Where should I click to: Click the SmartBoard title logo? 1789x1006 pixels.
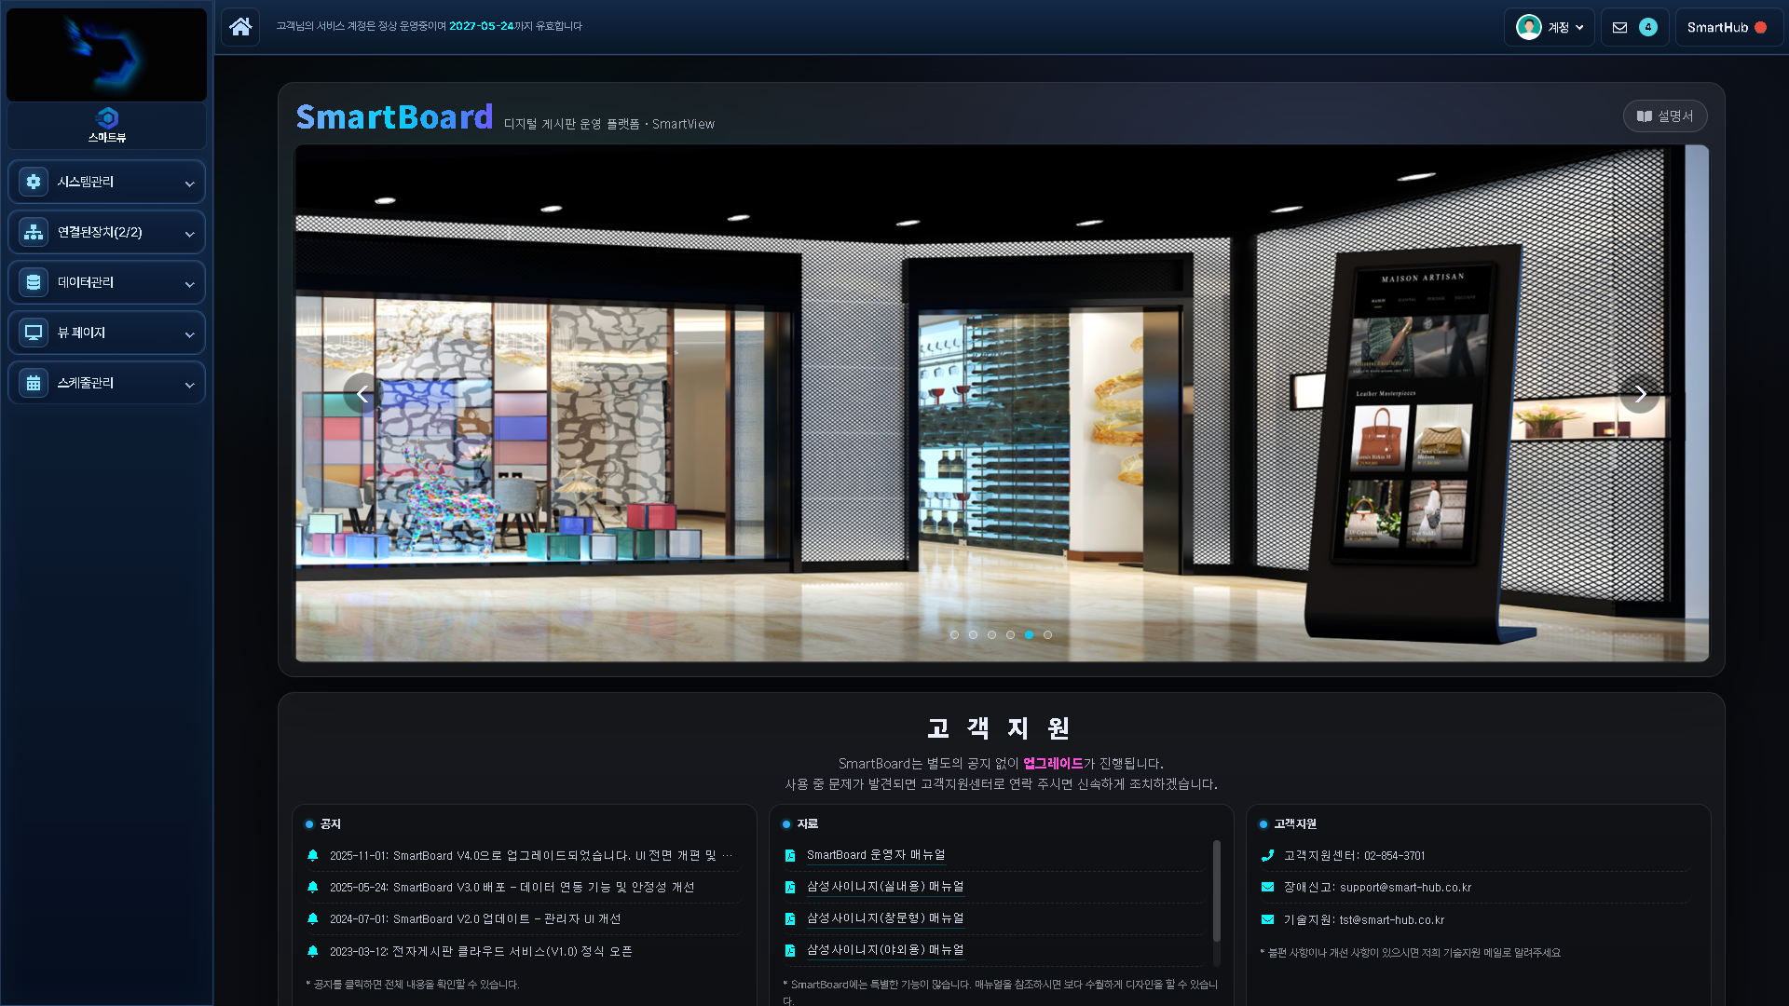click(394, 116)
